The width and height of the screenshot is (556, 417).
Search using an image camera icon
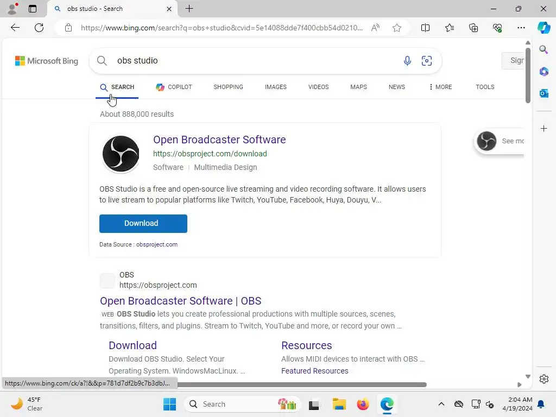427,61
